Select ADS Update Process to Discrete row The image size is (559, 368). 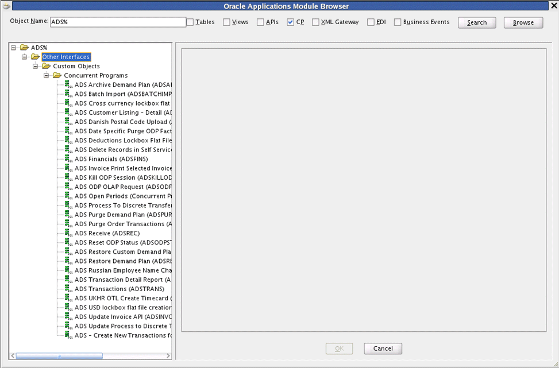pos(123,326)
